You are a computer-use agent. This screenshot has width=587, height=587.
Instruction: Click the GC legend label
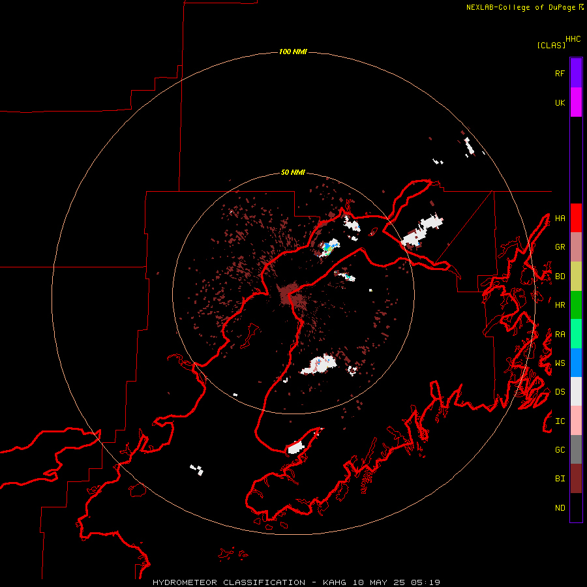tap(560, 450)
